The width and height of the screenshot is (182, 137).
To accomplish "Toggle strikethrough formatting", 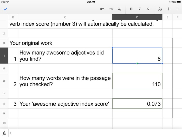I will coord(148,9).
